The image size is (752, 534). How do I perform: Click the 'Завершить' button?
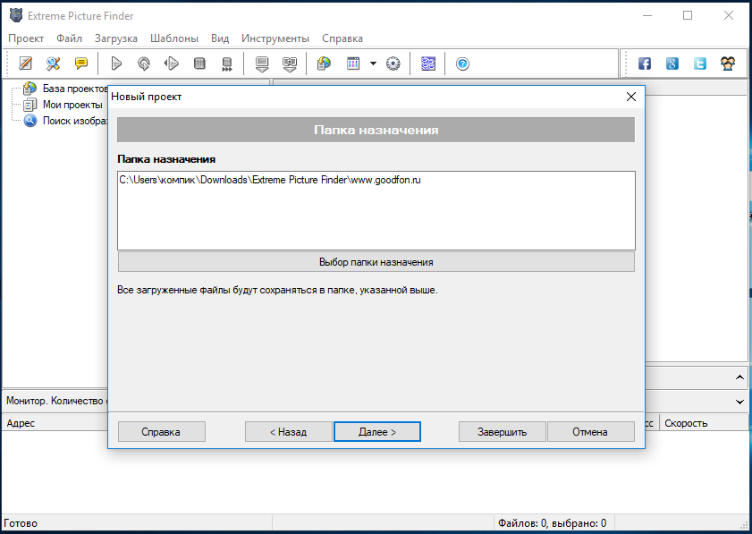click(x=503, y=432)
